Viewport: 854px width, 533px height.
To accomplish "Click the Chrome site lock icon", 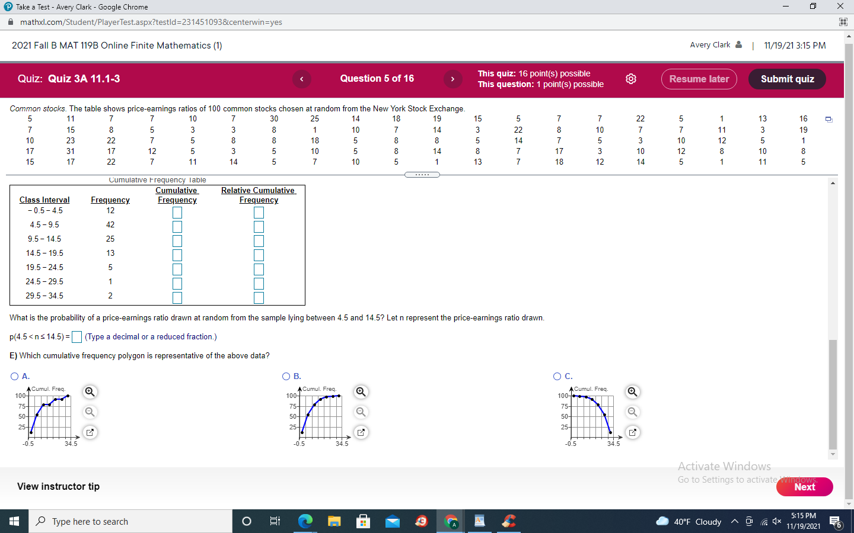I will [x=10, y=22].
